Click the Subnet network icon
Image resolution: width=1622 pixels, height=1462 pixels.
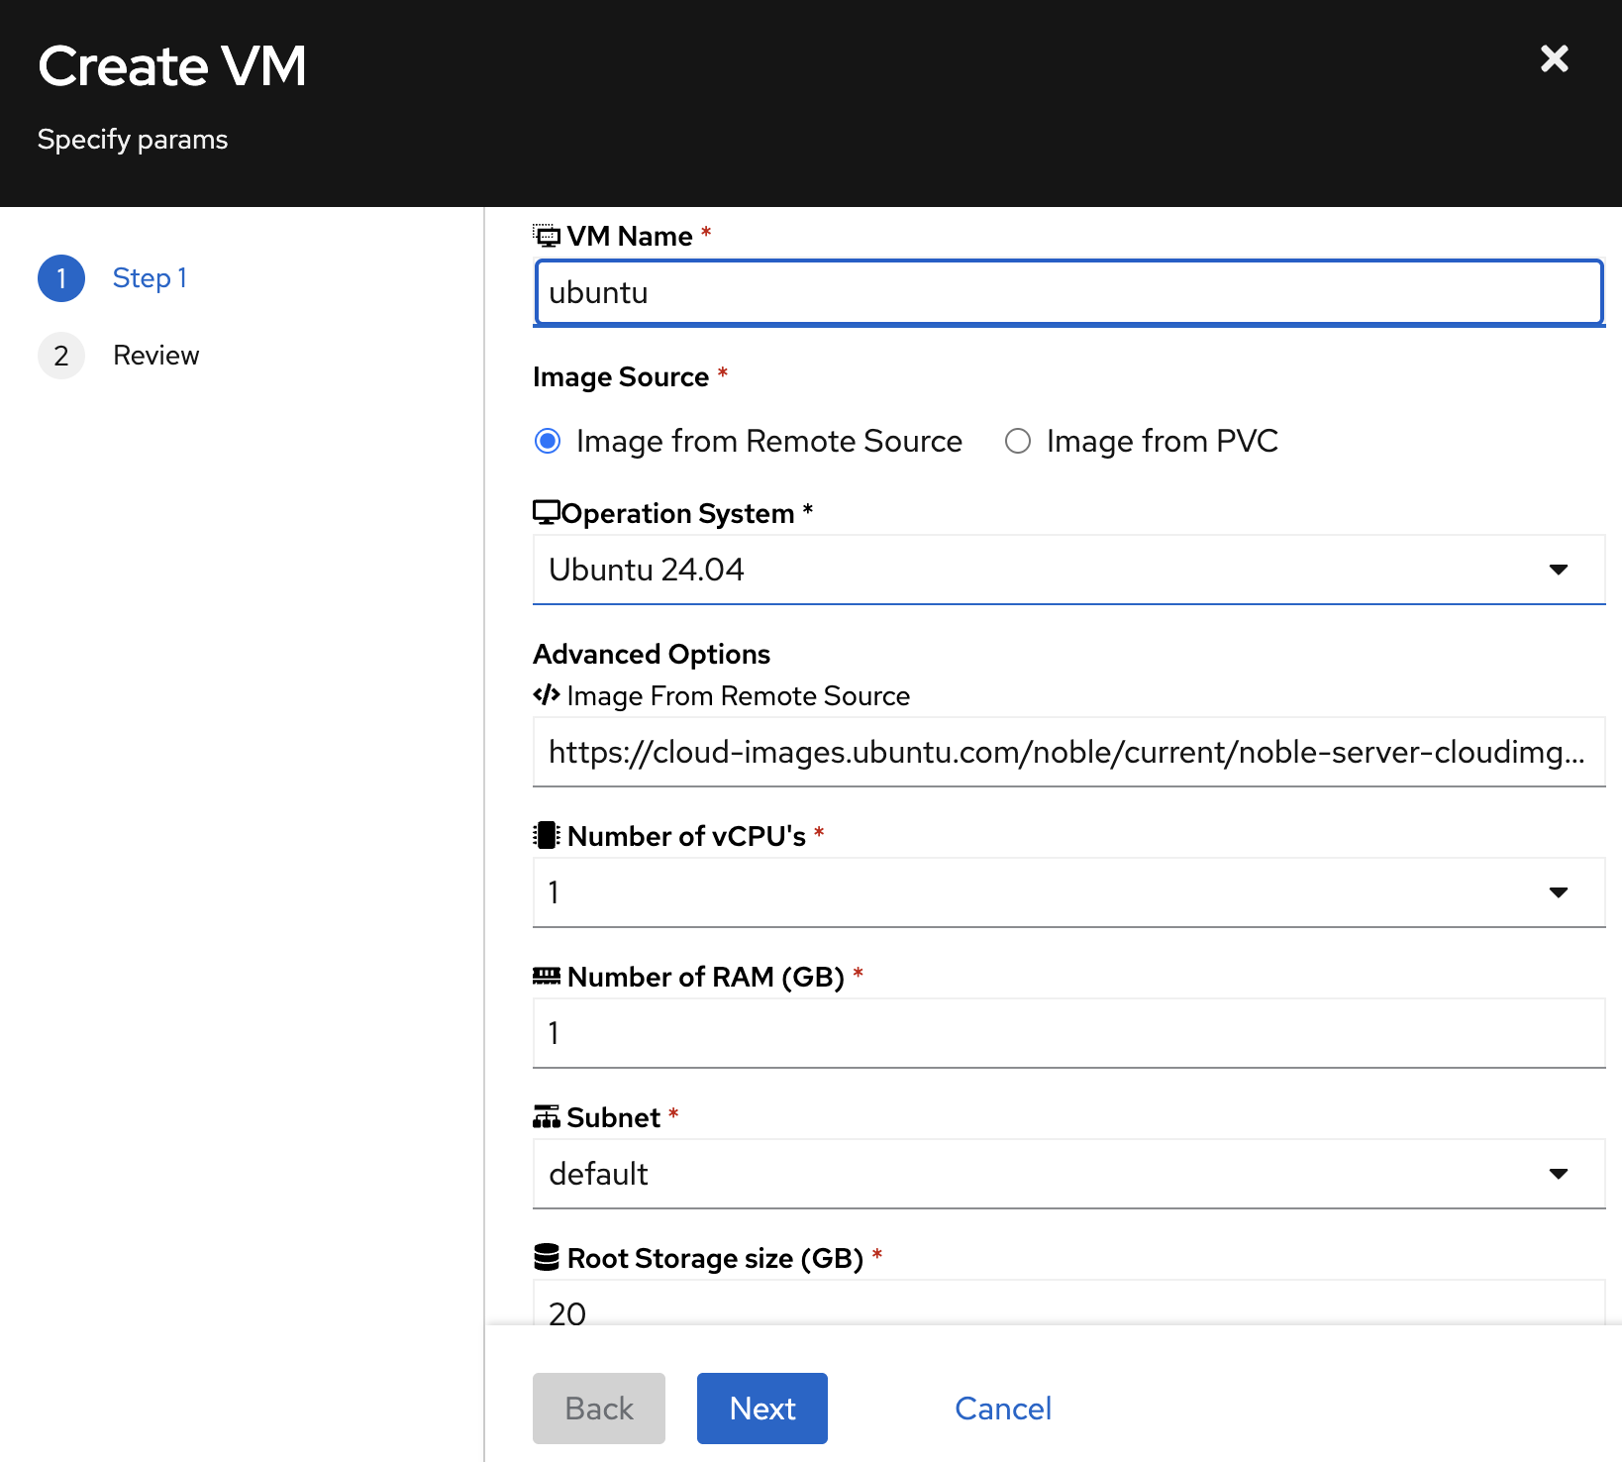click(x=547, y=1117)
